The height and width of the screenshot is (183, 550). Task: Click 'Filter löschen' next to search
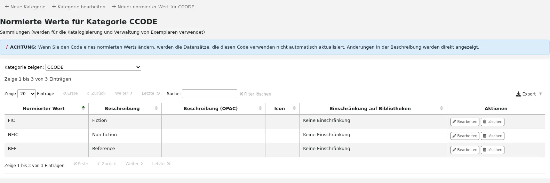pos(255,94)
